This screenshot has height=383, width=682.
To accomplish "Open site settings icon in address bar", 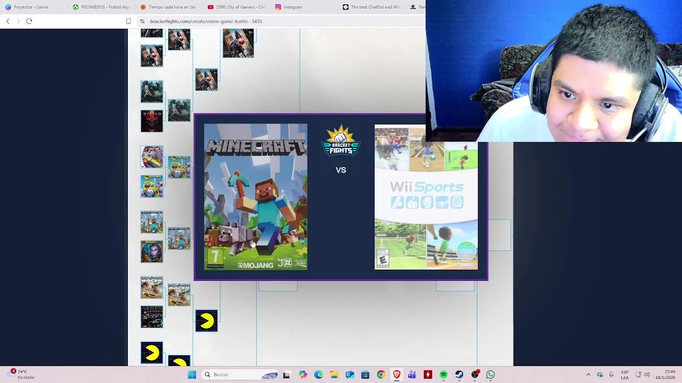I will tap(142, 21).
